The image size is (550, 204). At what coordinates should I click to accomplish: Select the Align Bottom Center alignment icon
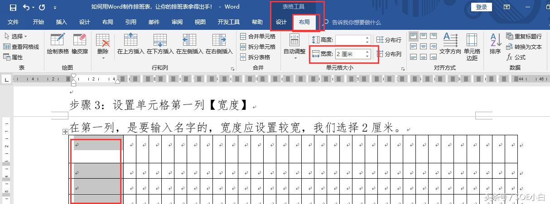pyautogui.click(x=423, y=57)
